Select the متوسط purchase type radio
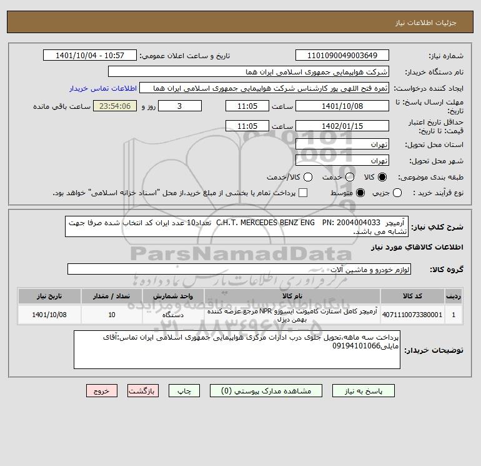The image size is (481, 466). click(x=360, y=193)
